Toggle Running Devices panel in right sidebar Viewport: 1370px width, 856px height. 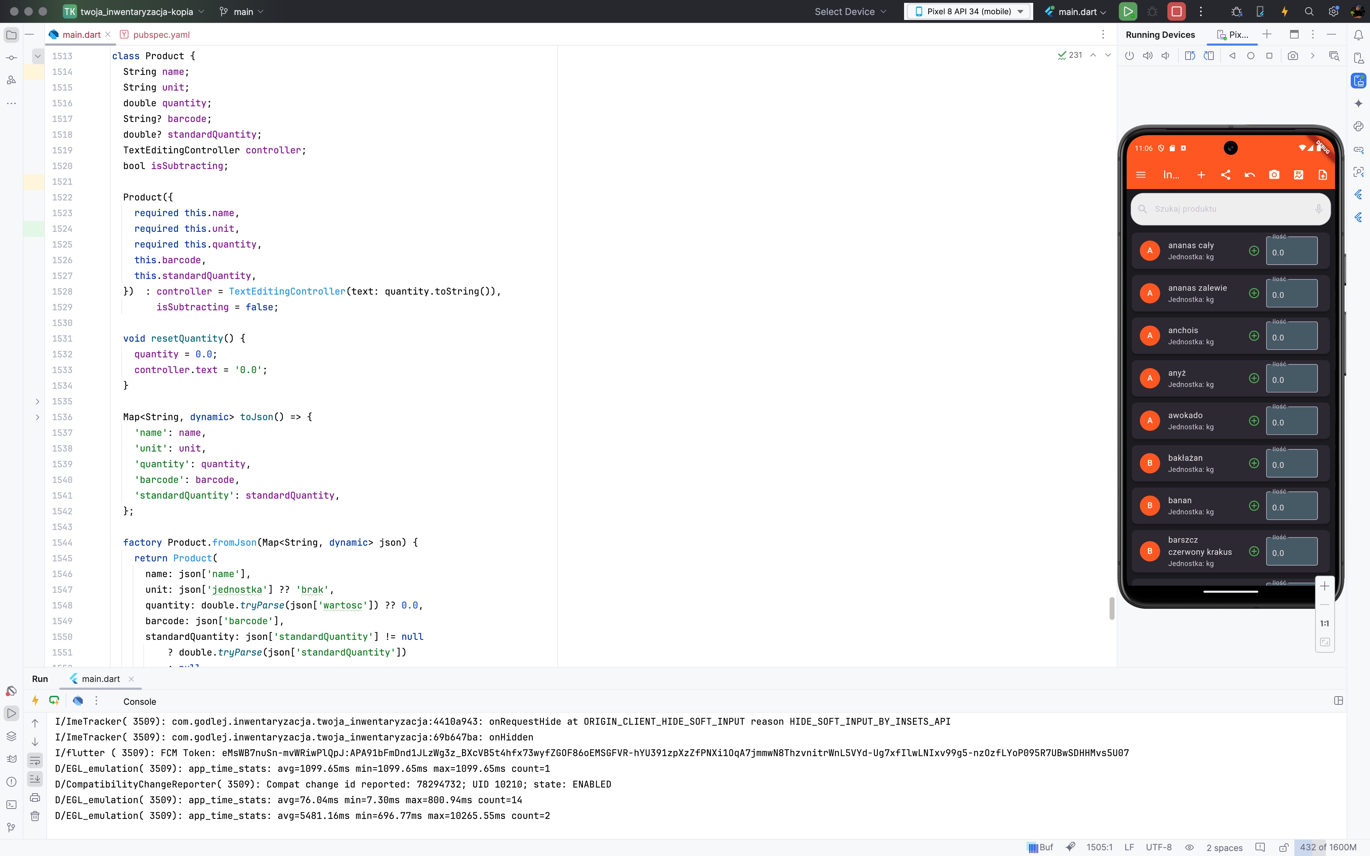tap(1359, 80)
